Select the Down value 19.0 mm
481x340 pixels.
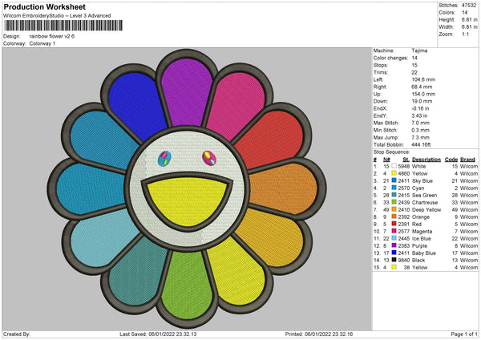pos(422,101)
